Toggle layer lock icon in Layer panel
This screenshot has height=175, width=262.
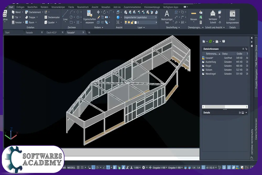132,22
